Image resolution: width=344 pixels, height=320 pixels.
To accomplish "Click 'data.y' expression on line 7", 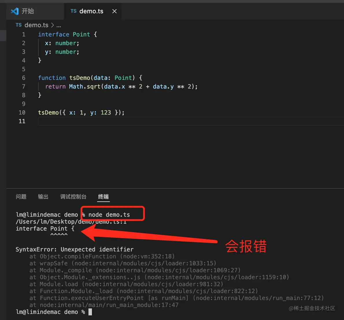I will 163,87.
